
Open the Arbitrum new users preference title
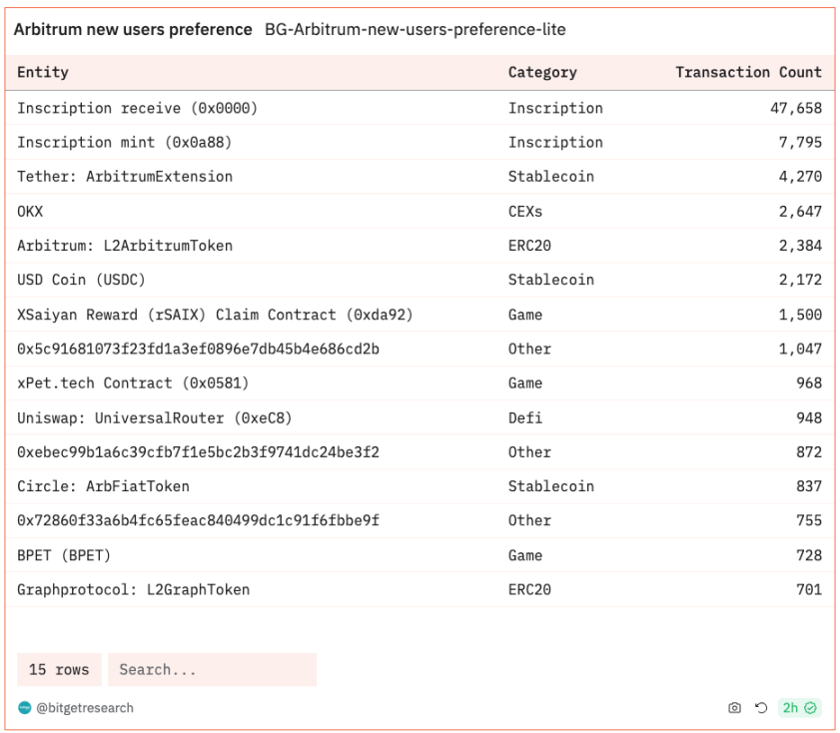(133, 30)
